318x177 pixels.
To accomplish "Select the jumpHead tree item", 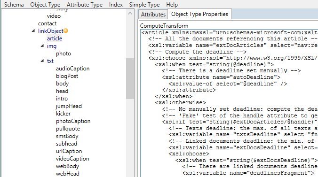I will click(69, 106).
